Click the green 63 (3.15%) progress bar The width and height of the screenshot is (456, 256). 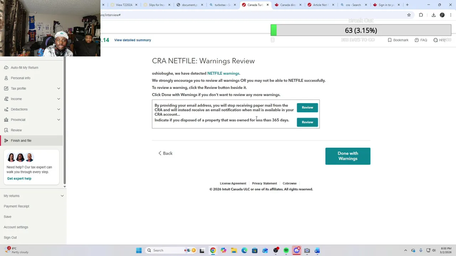(x=361, y=30)
